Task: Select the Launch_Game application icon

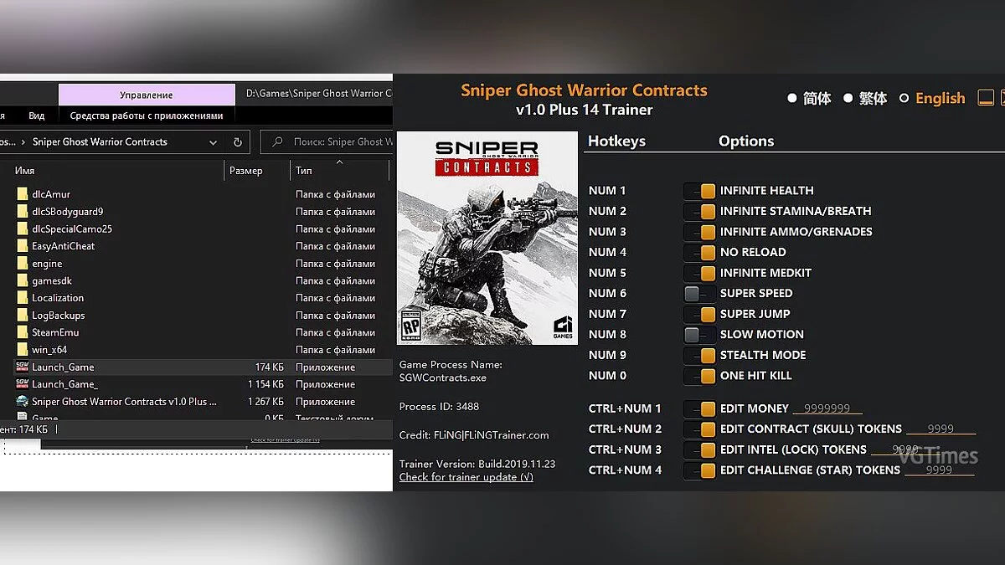Action: pyautogui.click(x=21, y=367)
